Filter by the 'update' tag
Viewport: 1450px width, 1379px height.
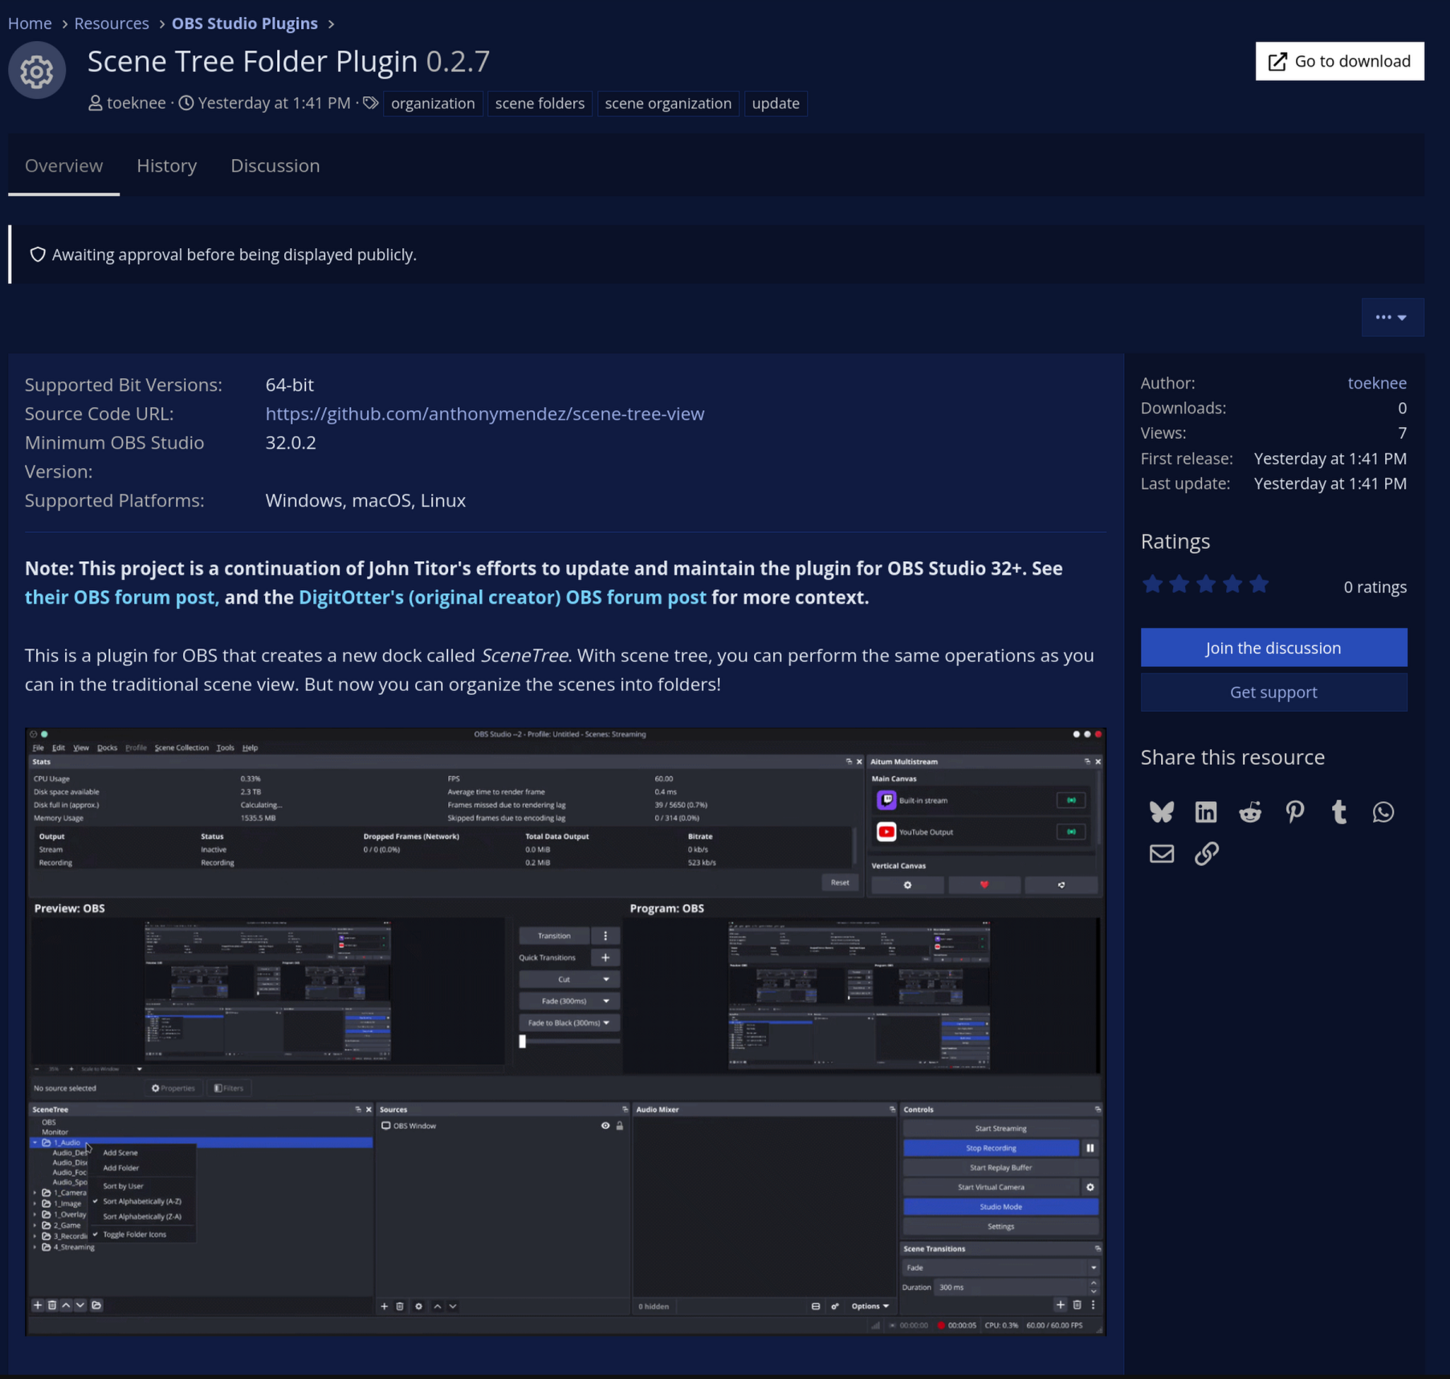[775, 104]
